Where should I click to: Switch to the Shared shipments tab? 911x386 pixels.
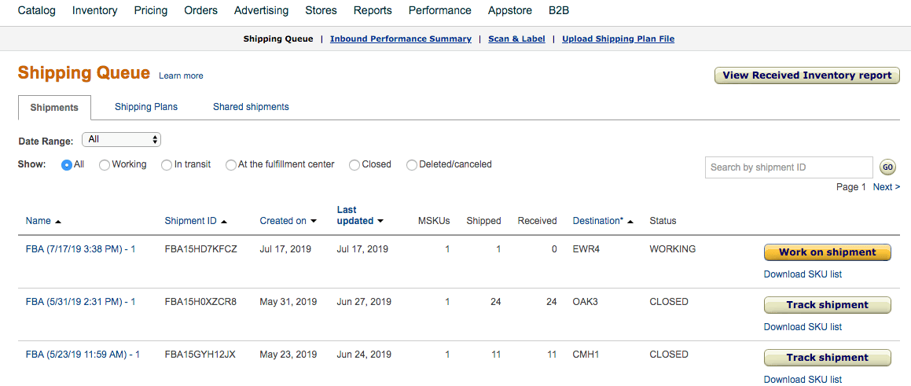click(x=251, y=107)
